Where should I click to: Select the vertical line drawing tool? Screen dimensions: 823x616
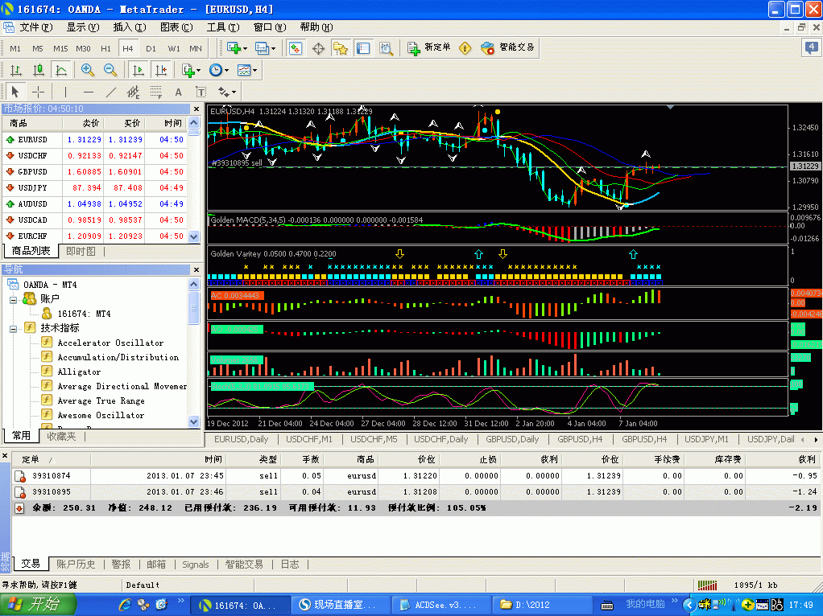pyautogui.click(x=66, y=92)
